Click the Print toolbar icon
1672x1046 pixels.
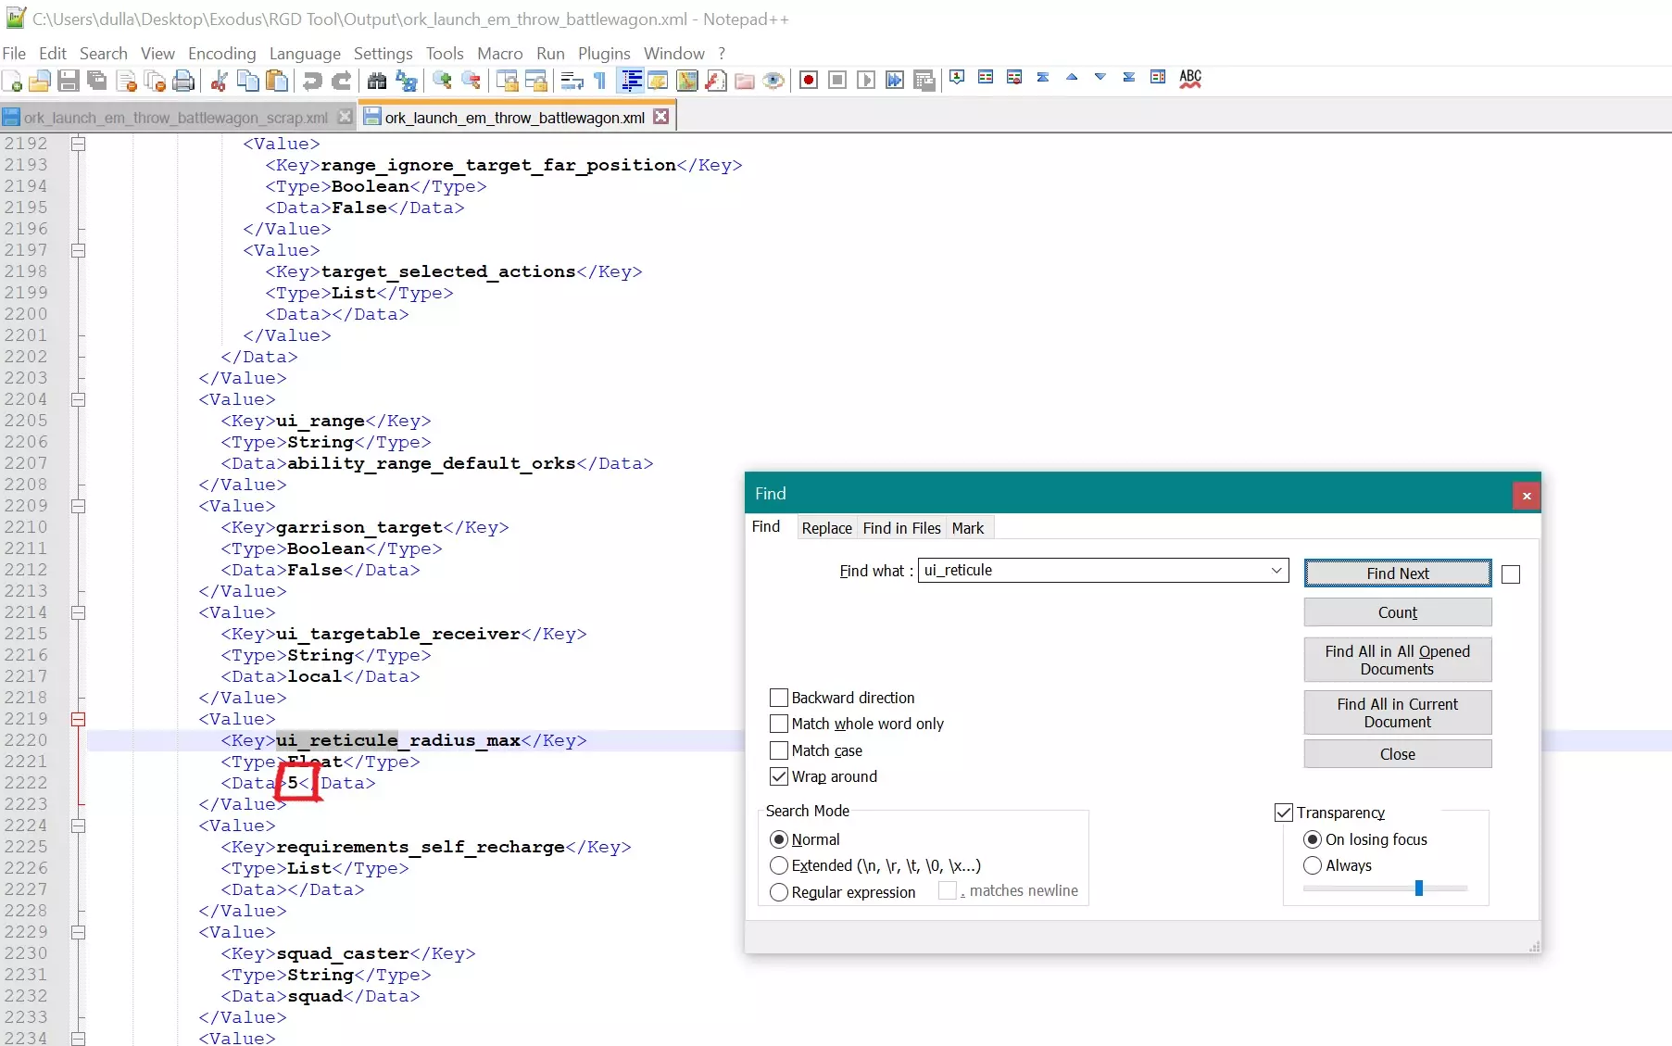[x=183, y=81]
